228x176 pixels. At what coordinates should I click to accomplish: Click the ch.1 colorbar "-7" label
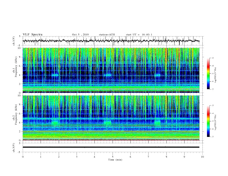click(212, 89)
